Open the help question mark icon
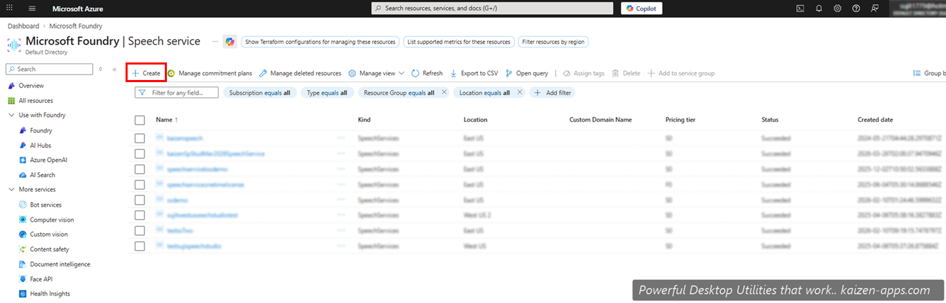946x303 pixels. 856,8
